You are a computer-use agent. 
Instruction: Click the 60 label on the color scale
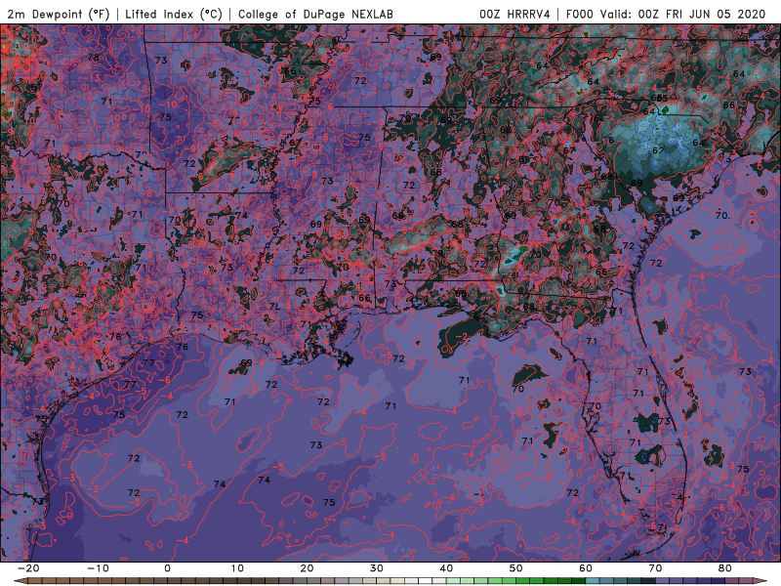586,568
